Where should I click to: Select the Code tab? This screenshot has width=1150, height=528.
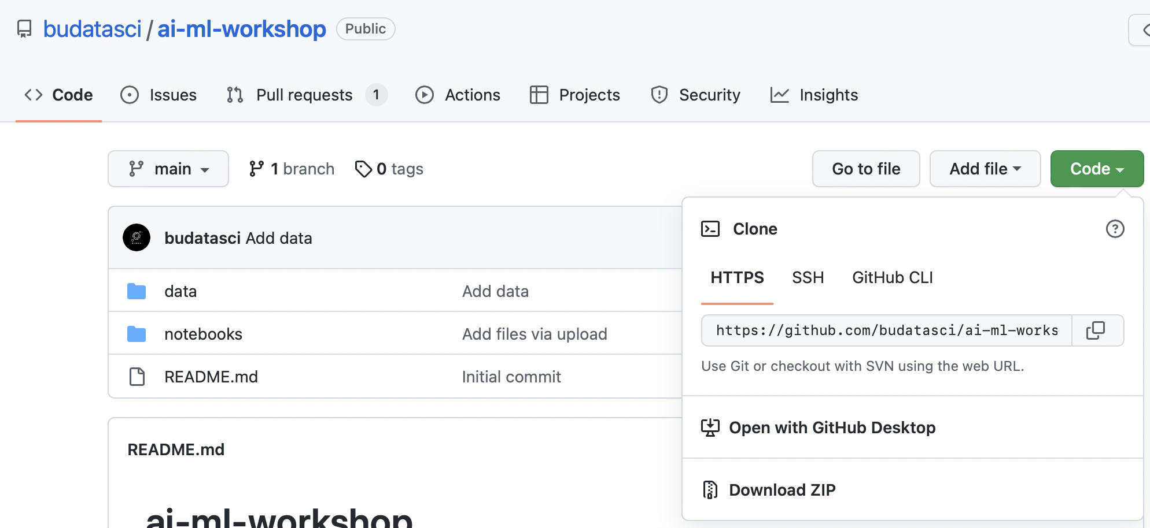coord(58,95)
